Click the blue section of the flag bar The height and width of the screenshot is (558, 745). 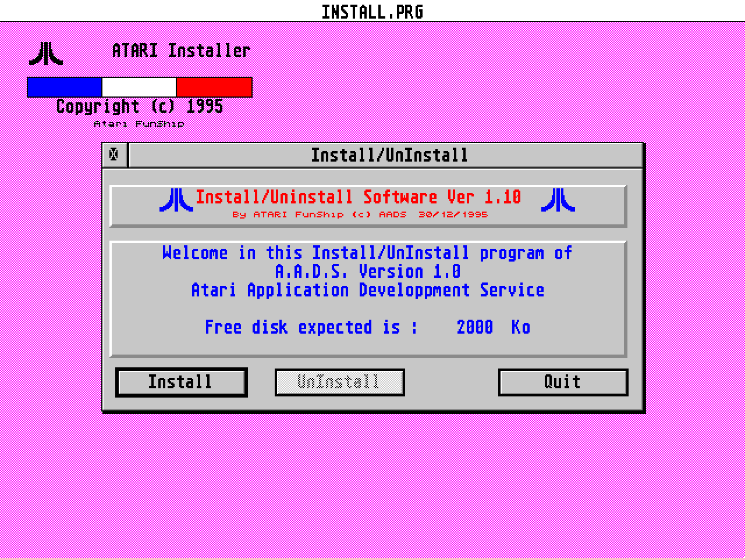65,87
